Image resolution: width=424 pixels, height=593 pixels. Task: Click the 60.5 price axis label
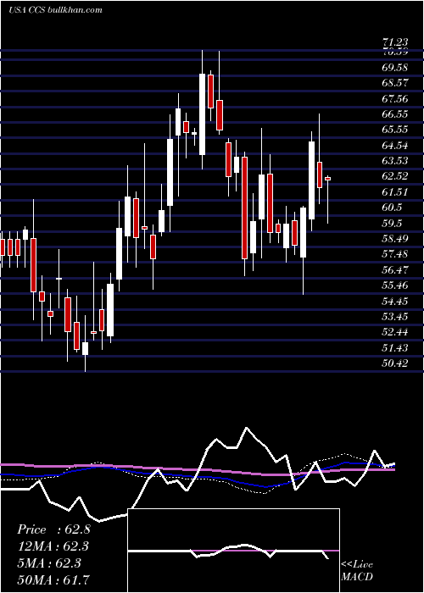click(x=392, y=208)
